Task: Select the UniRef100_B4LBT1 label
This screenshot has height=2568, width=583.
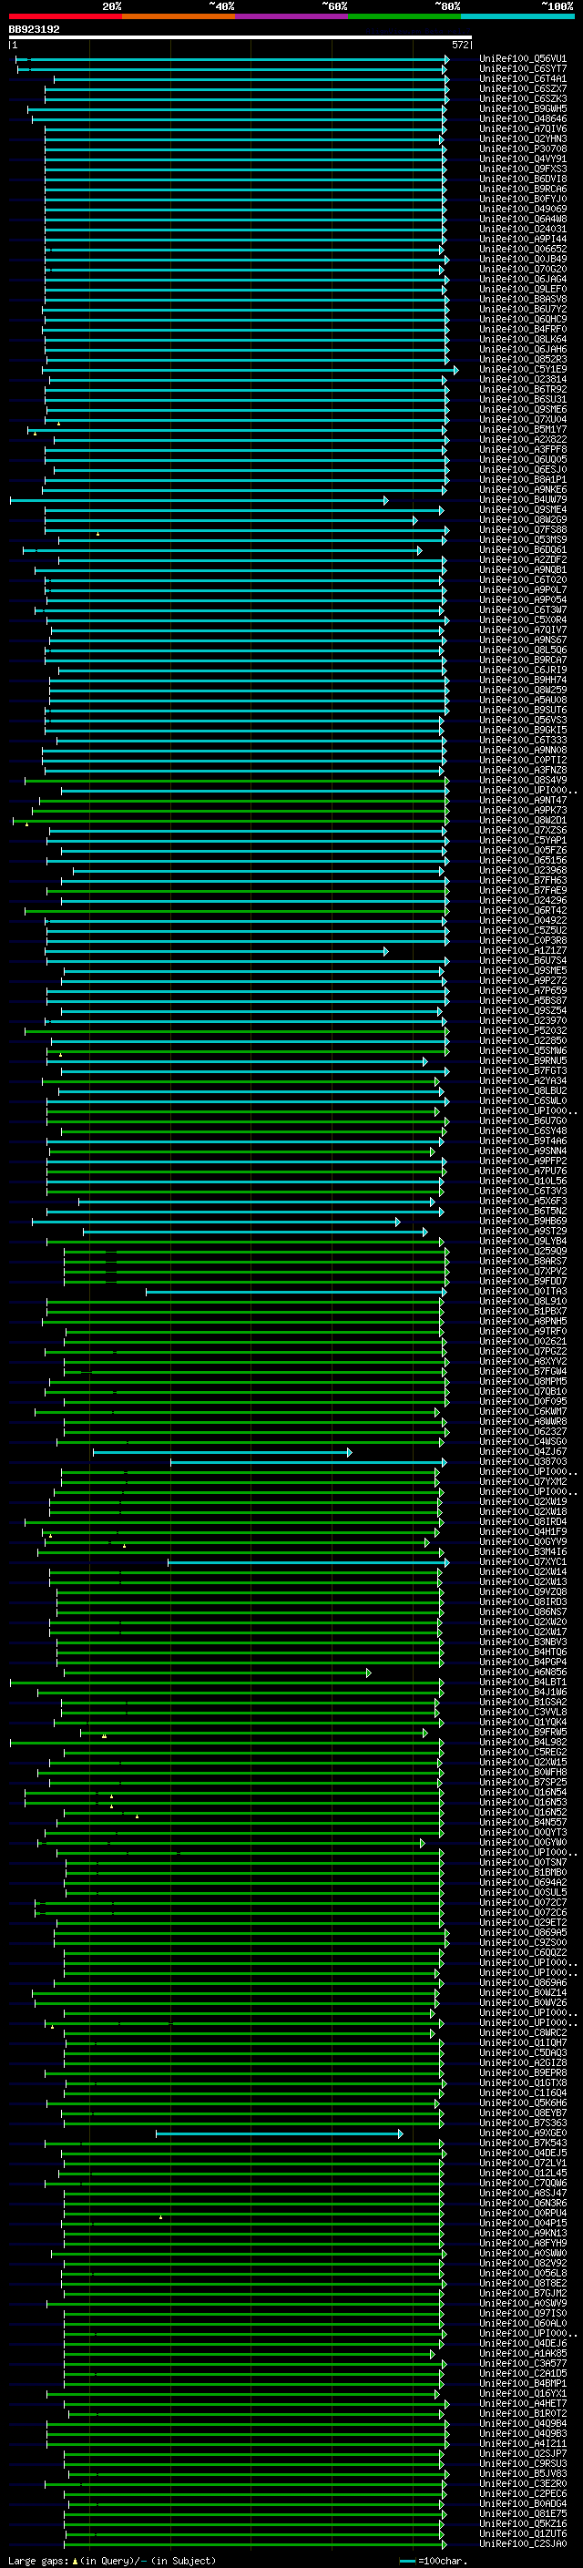Action: click(x=522, y=1682)
